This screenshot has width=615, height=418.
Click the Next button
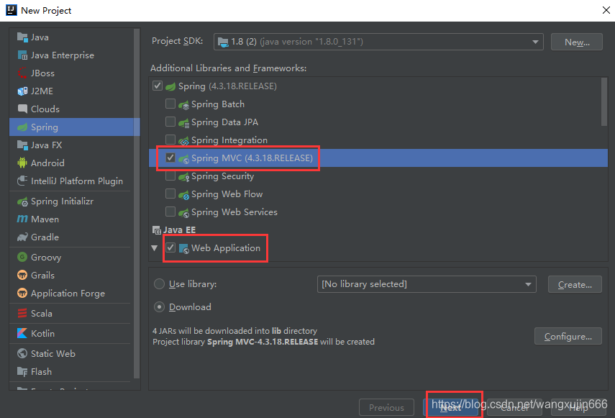[451, 407]
